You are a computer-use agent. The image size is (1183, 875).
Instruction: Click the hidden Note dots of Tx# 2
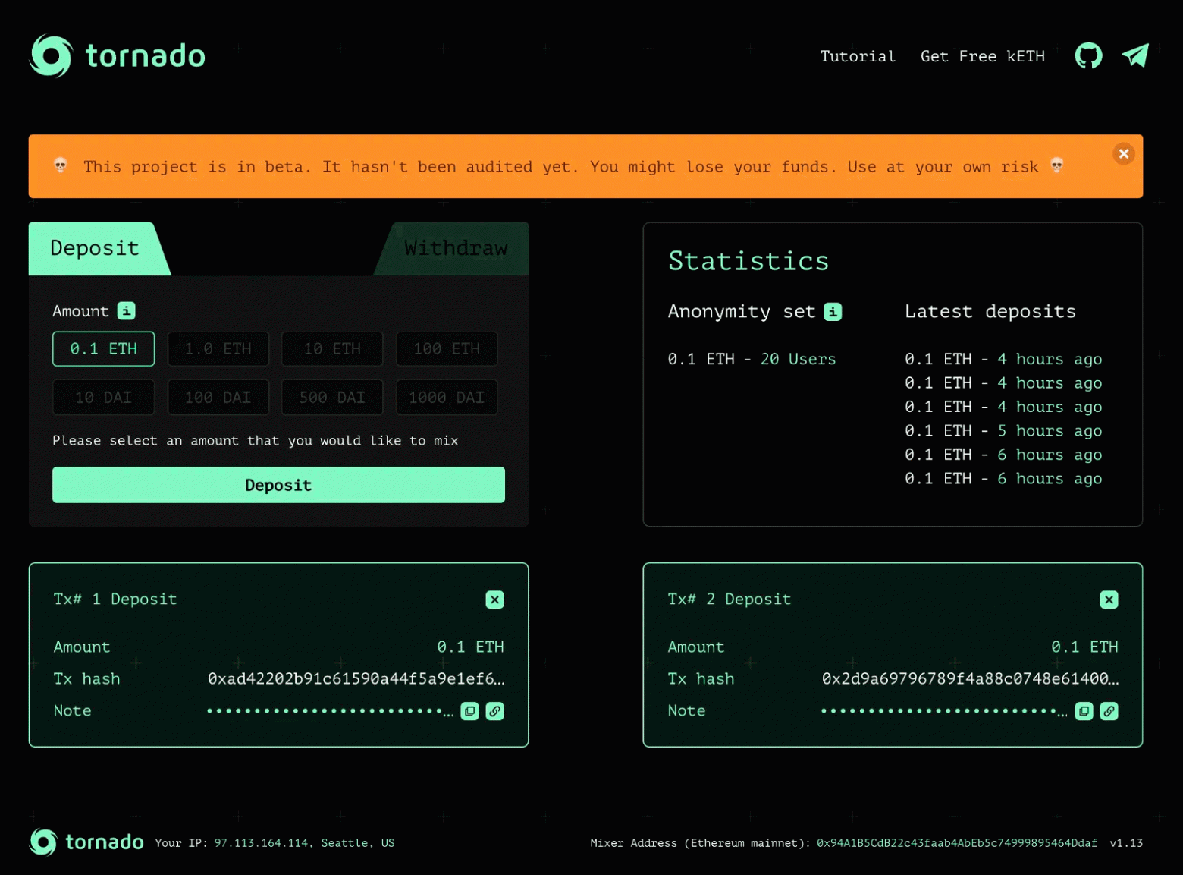pyautogui.click(x=944, y=711)
